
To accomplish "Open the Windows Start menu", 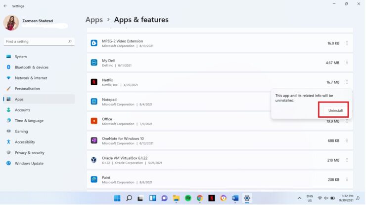I will click(x=117, y=198).
